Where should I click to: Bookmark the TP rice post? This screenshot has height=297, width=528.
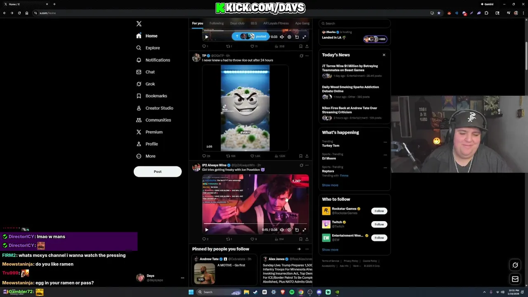tap(301, 156)
